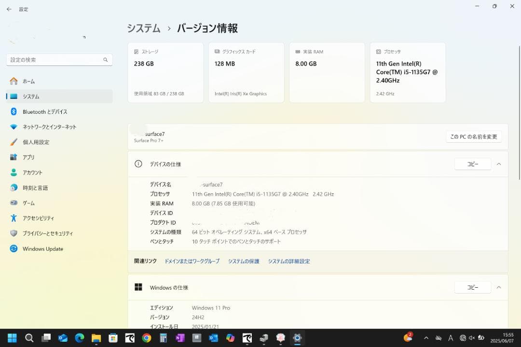
Task: Click the info icon beside デバイスの仕様
Action: coord(138,164)
